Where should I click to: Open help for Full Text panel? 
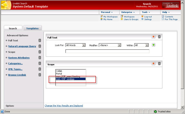(159, 37)
